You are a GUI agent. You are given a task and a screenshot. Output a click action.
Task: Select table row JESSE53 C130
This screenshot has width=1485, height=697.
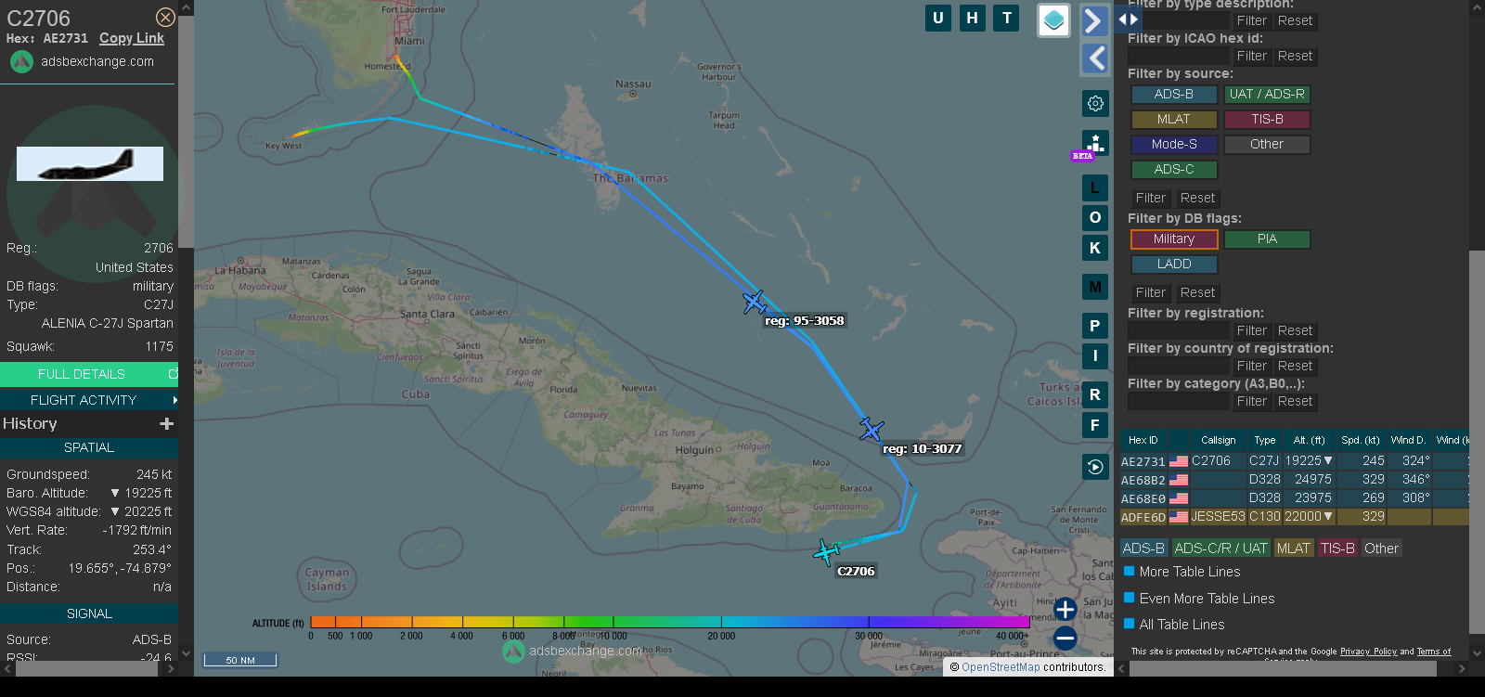[x=1294, y=517]
